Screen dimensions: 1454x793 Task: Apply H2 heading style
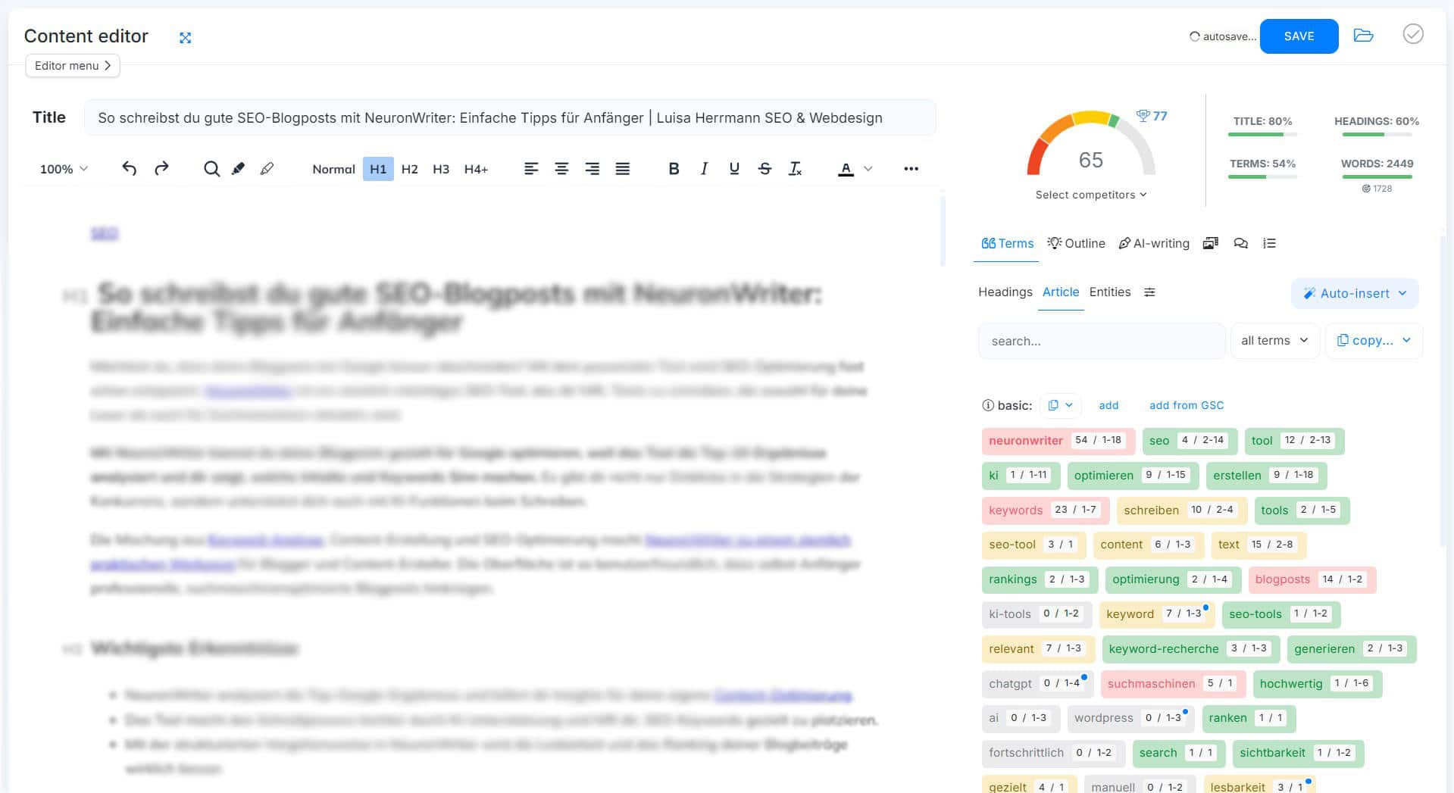point(409,169)
